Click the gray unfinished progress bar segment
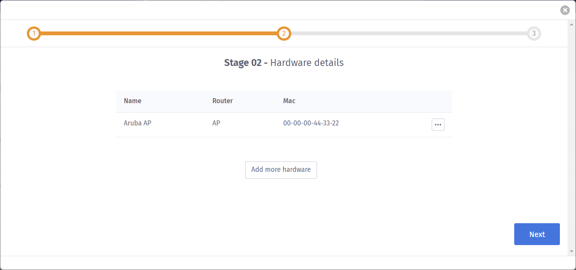 (x=409, y=34)
